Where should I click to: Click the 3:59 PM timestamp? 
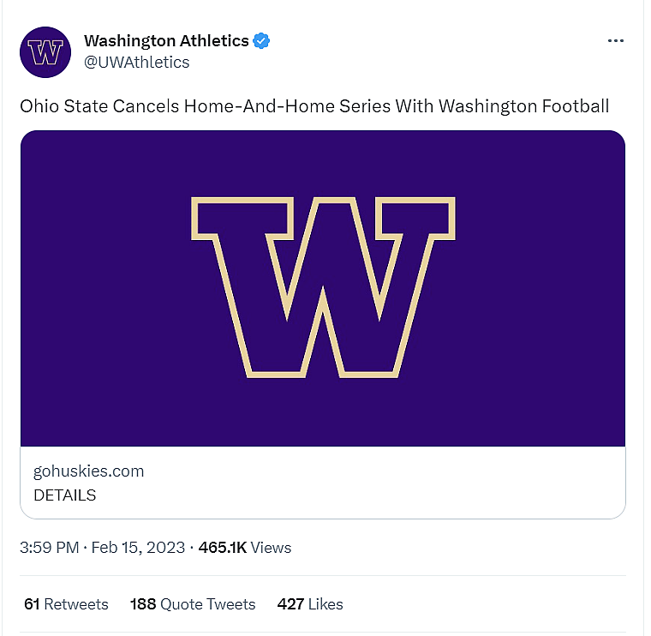coord(49,547)
